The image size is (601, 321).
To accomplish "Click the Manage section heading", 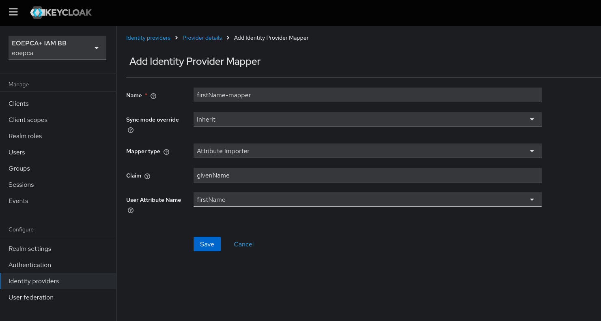I will (x=19, y=84).
